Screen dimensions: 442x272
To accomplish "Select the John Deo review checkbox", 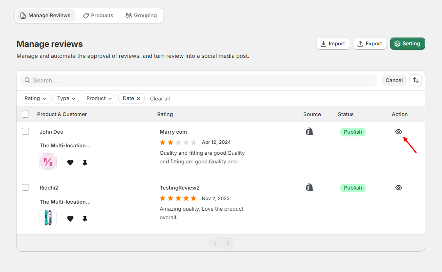I will pos(25,131).
